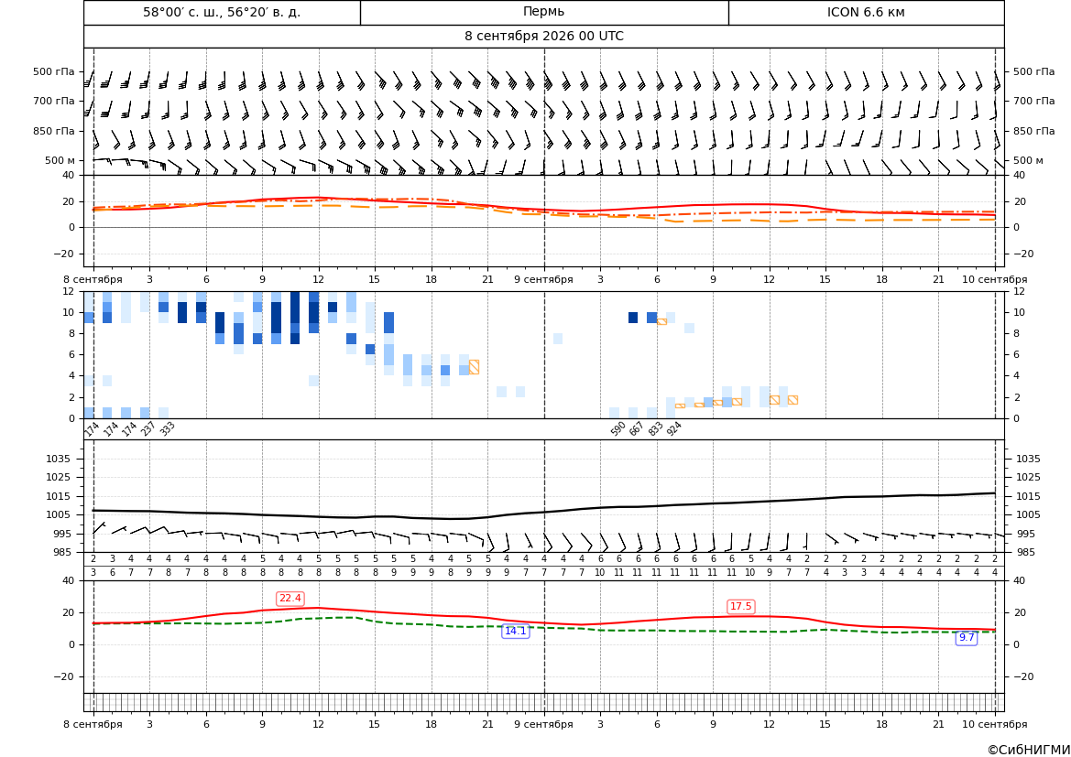
Task: Click the 500 м left wind level label
Action: point(60,160)
